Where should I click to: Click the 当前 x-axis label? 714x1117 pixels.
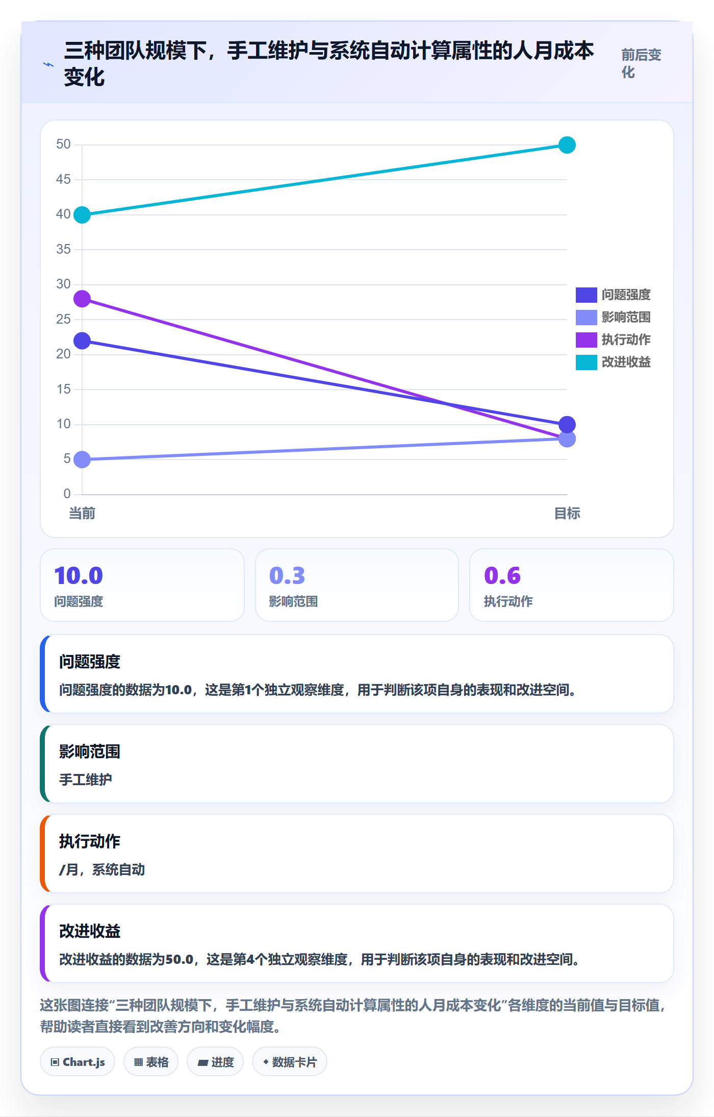click(82, 513)
